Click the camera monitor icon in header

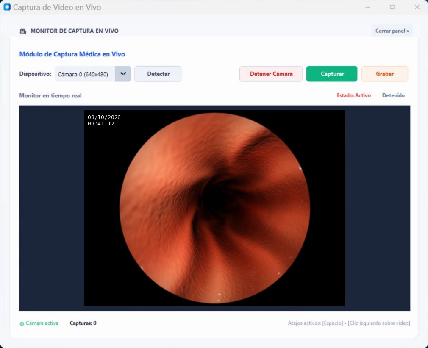pyautogui.click(x=23, y=31)
